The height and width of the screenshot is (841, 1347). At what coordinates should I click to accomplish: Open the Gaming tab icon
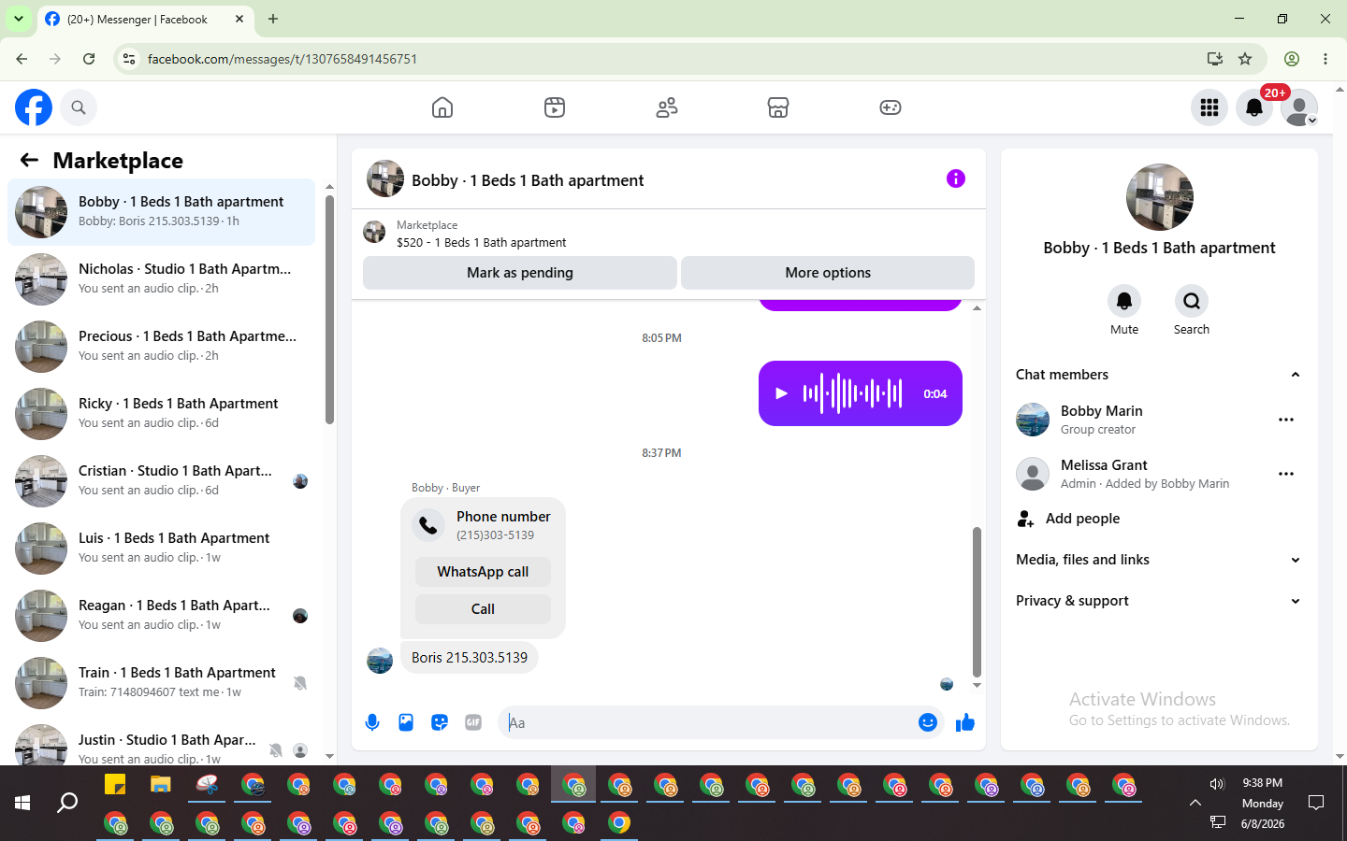(891, 107)
